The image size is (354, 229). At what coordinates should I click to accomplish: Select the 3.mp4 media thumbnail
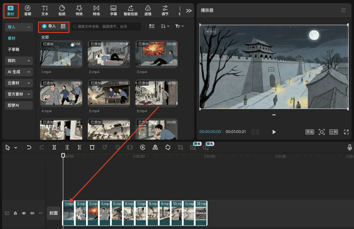click(x=156, y=53)
